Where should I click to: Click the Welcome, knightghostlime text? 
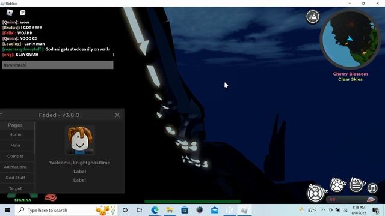pos(79,163)
